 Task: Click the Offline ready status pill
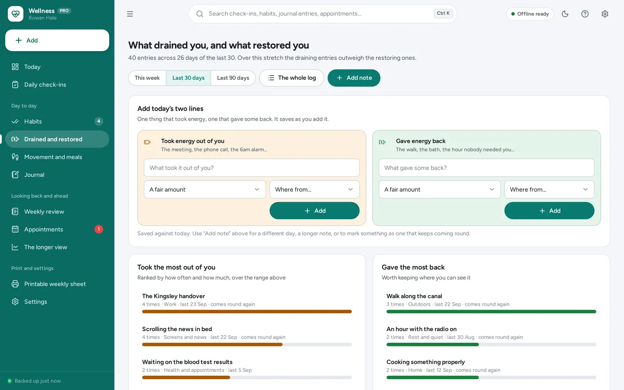pyautogui.click(x=530, y=14)
